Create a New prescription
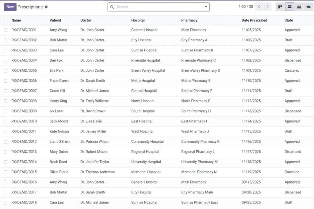314x209 pixels. point(10,7)
